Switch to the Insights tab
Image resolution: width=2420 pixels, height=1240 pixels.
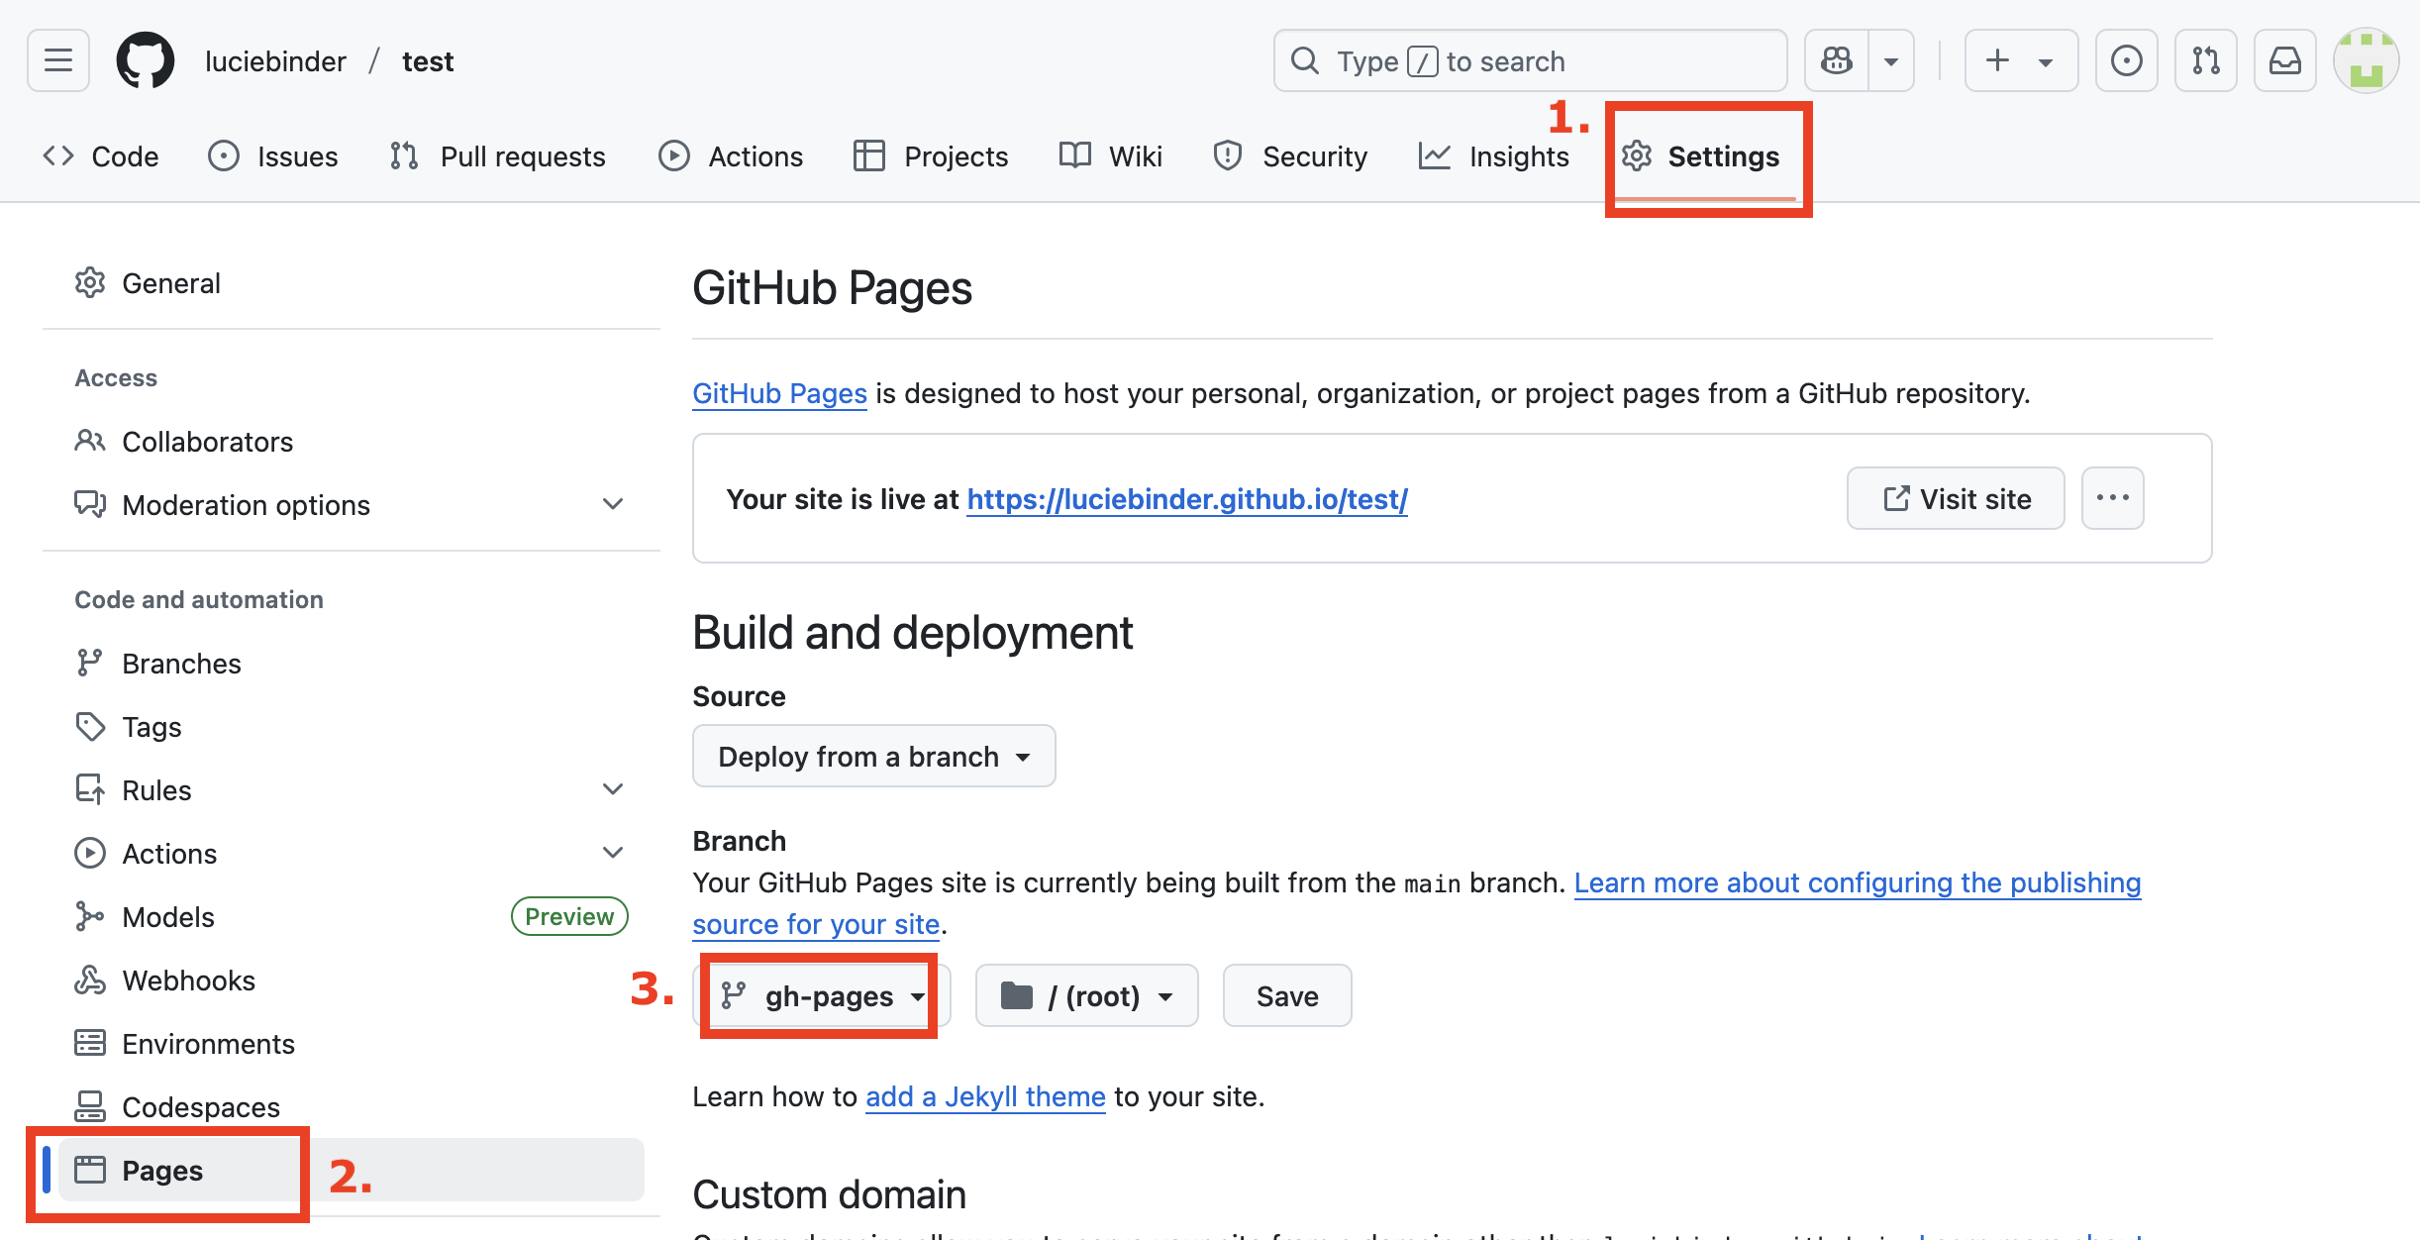click(x=1494, y=156)
